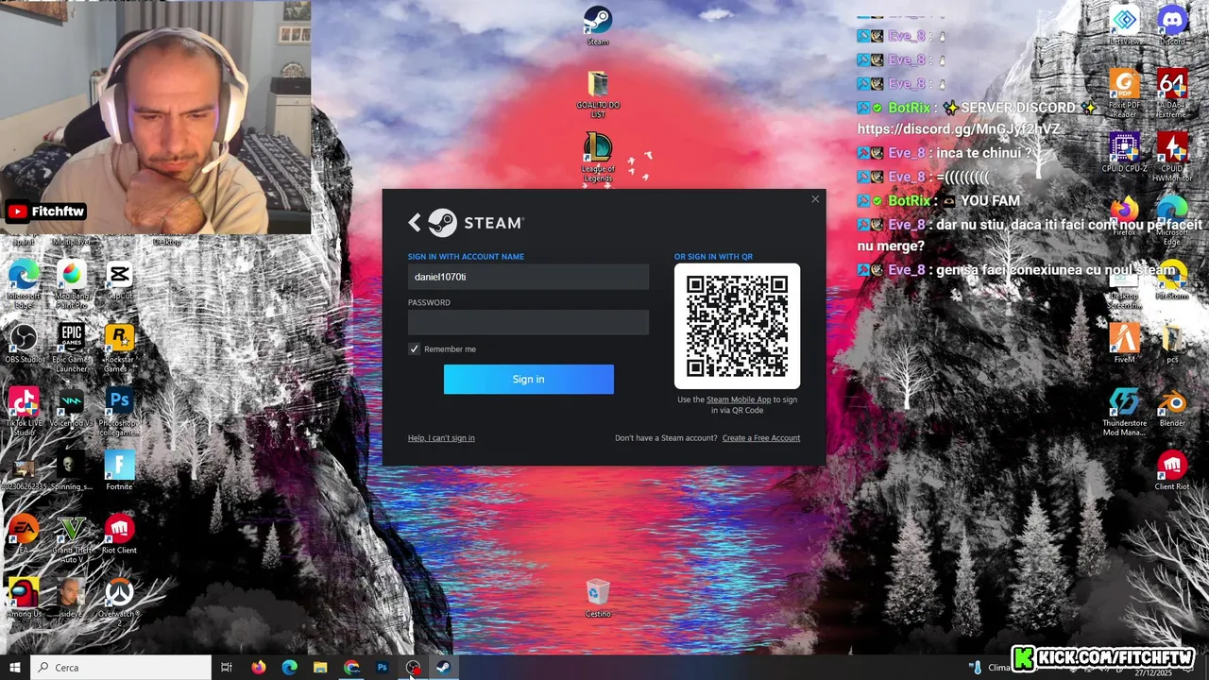
Task: Click the Cerca taskbar search box
Action: click(121, 668)
